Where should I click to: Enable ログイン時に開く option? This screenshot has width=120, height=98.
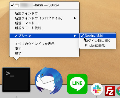tap(98, 41)
